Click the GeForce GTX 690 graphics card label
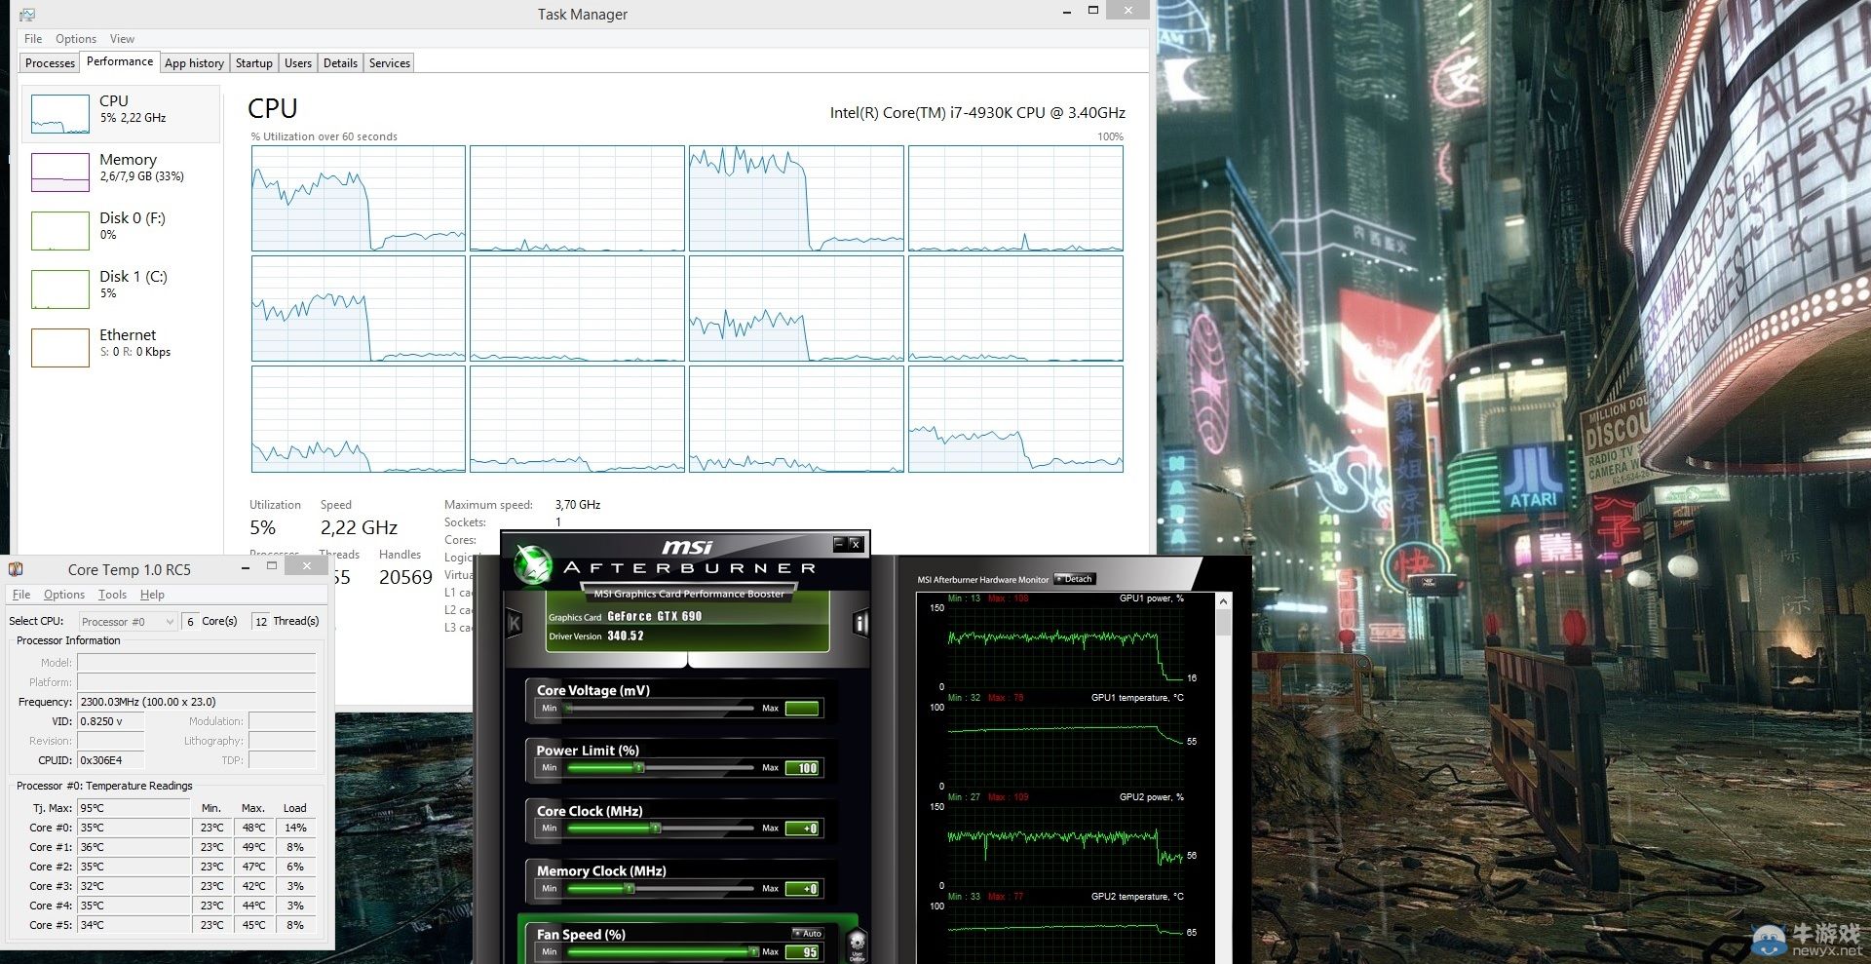Viewport: 1871px width, 964px height. point(654,616)
